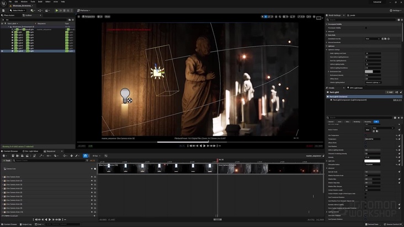Collapse the Showcase_Environment tree row
Image resolution: width=404 pixels, height=227 pixels.
[x=8, y=27]
